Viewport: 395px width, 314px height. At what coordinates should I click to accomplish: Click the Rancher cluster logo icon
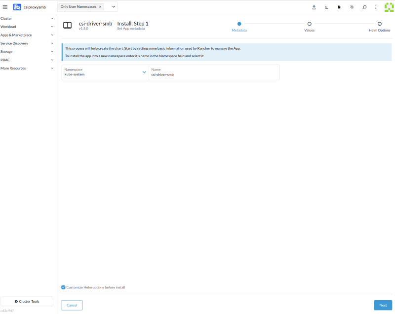pyautogui.click(x=17, y=7)
